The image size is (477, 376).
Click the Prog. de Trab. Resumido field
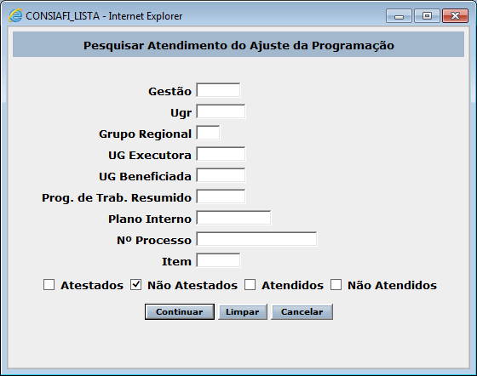(221, 197)
